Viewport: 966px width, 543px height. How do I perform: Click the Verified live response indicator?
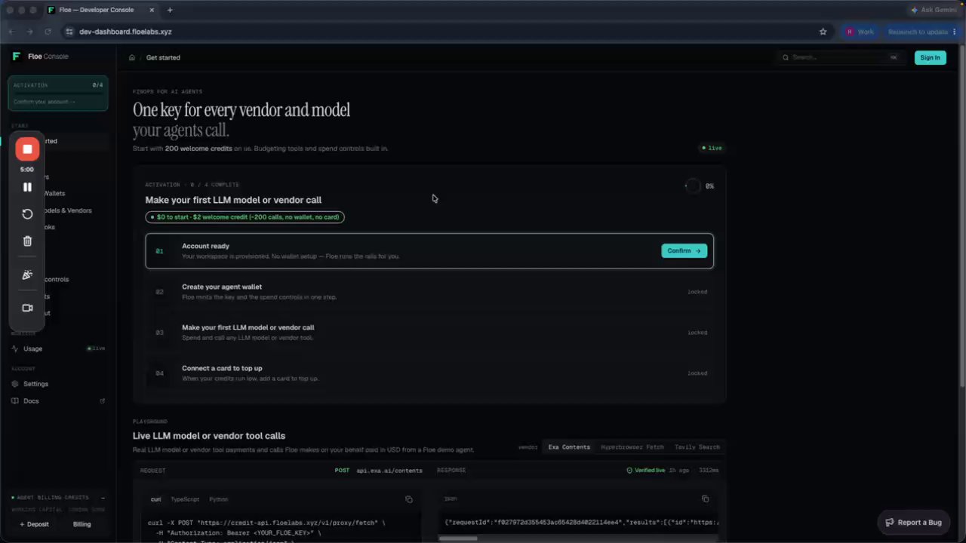click(646, 470)
